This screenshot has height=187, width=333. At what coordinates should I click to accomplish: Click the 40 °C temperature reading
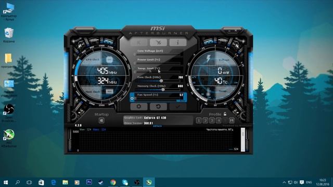[221, 81]
